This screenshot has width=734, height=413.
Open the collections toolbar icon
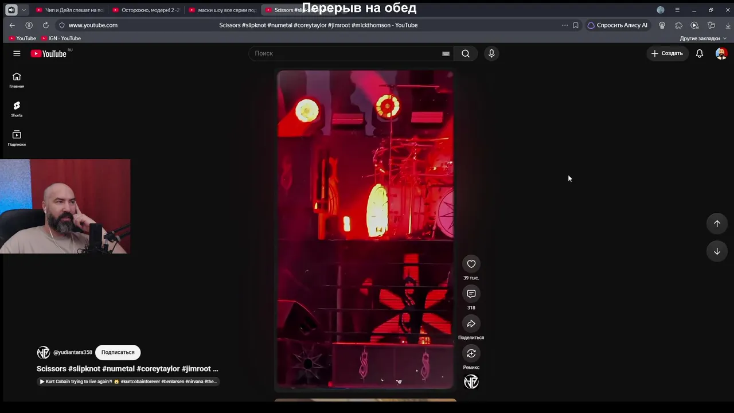(711, 25)
